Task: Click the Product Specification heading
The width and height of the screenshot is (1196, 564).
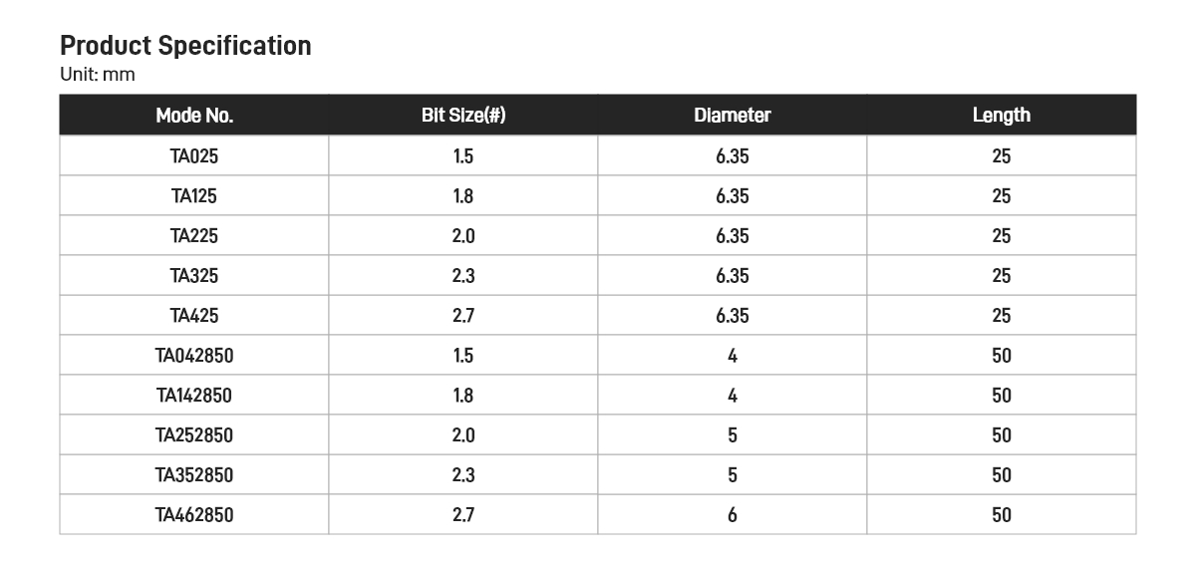Action: click(185, 46)
